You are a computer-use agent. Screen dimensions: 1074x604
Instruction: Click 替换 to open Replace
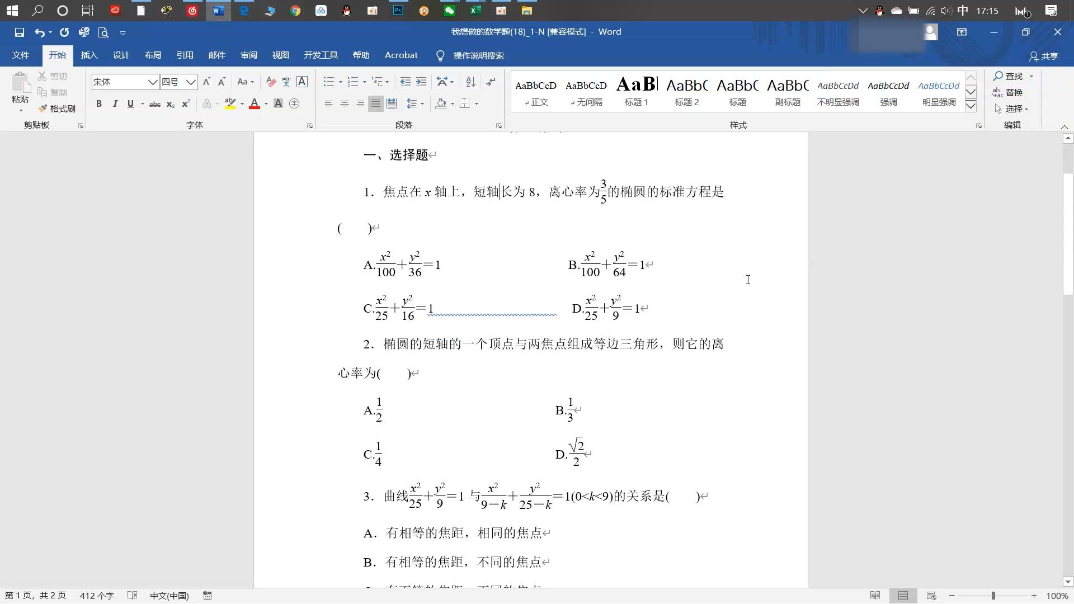1012,92
